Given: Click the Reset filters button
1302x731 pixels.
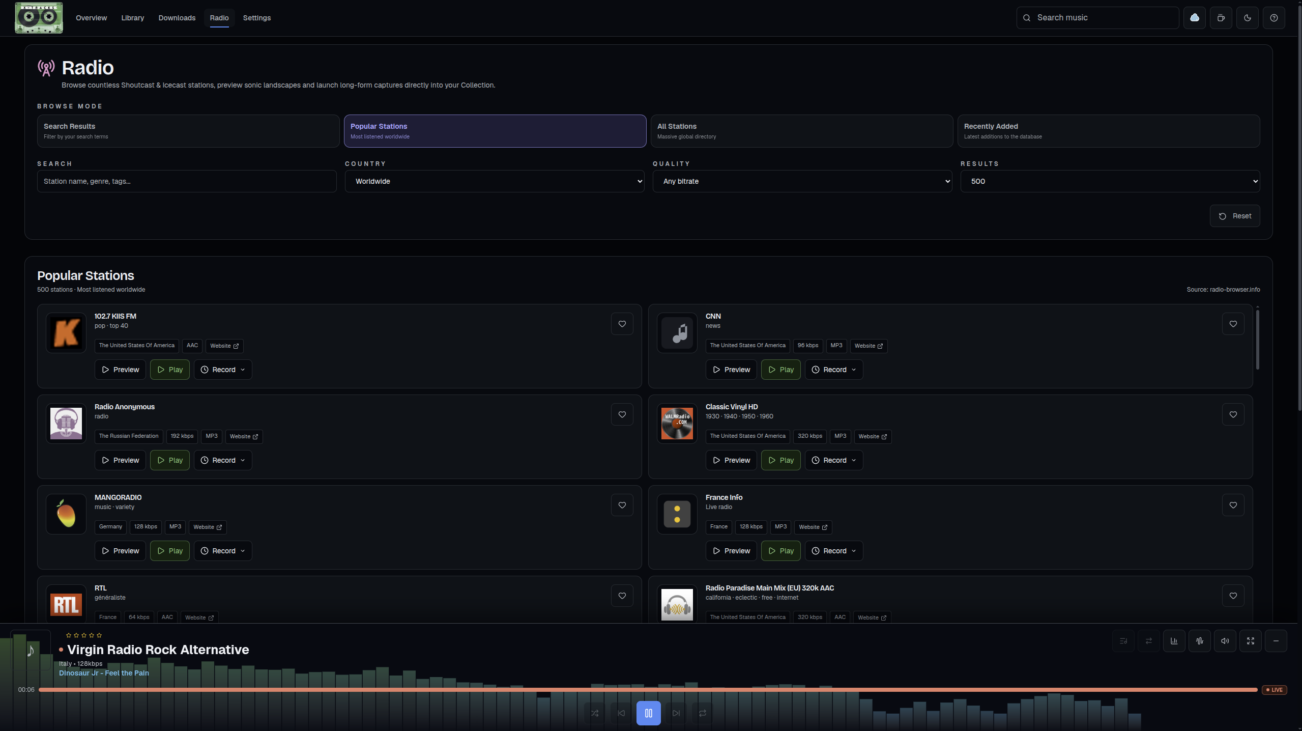Looking at the screenshot, I should [x=1235, y=216].
